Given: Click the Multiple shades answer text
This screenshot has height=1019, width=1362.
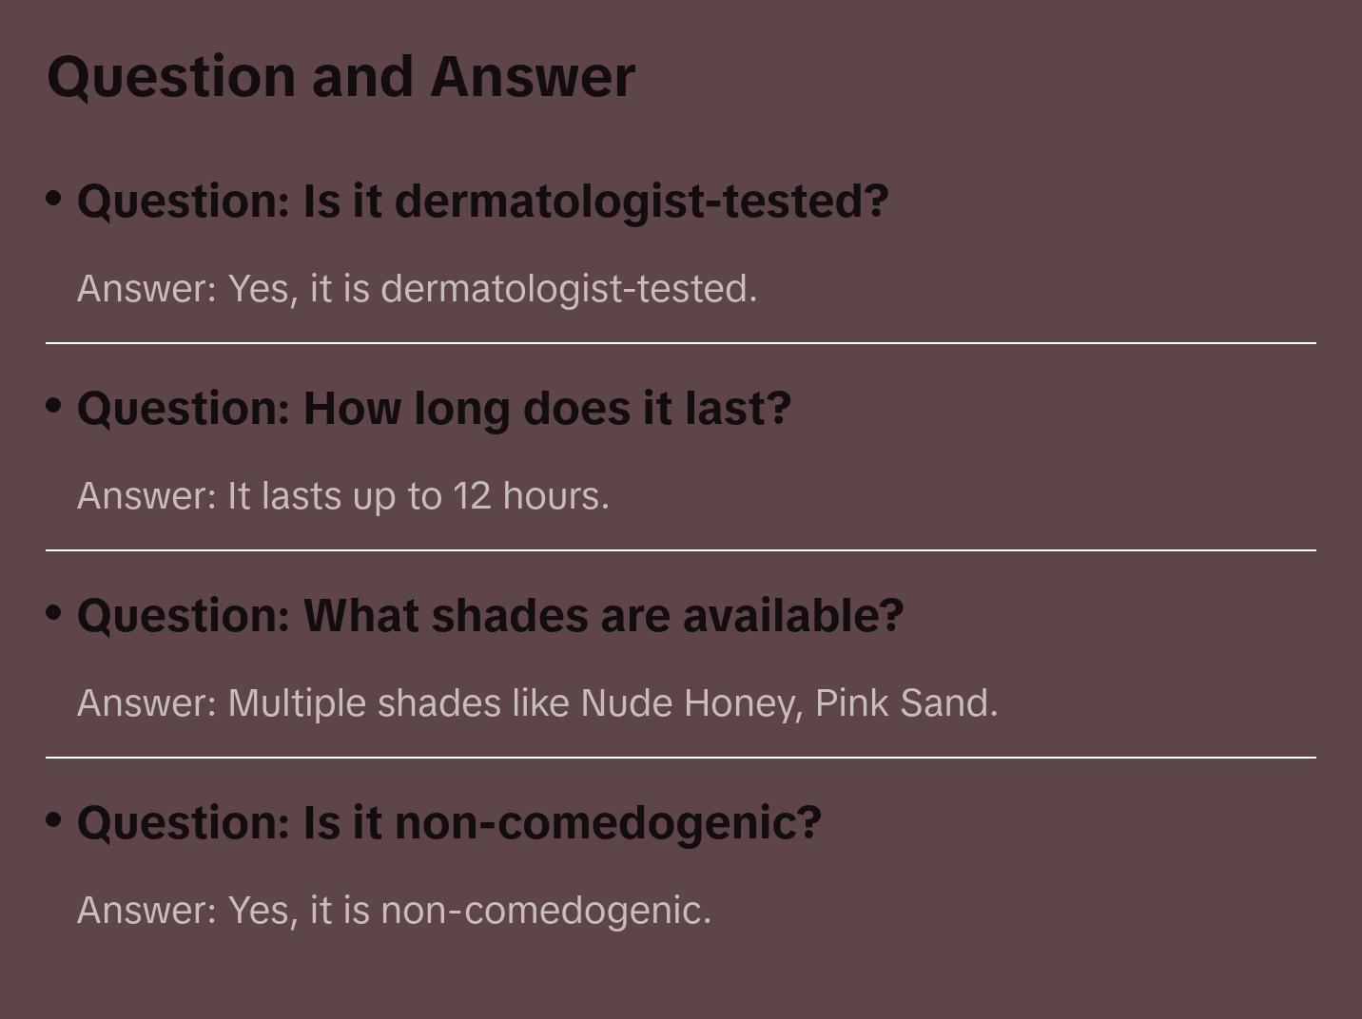Looking at the screenshot, I should [537, 703].
